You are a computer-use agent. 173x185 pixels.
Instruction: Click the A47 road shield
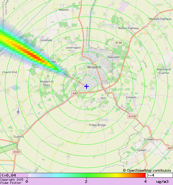[75, 93]
